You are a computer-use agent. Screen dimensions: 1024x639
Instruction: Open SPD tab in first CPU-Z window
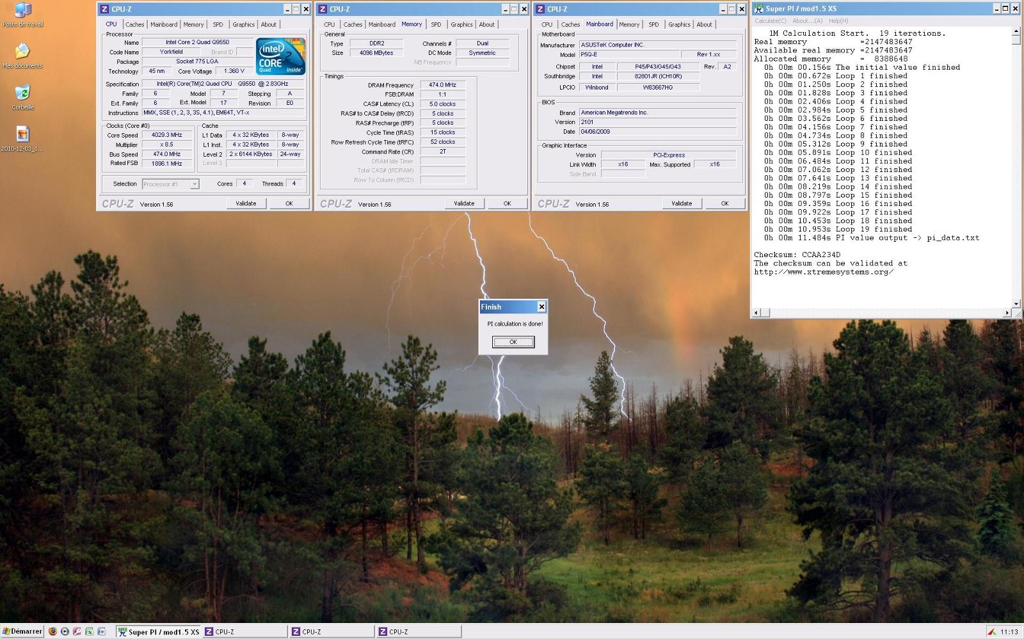point(218,25)
